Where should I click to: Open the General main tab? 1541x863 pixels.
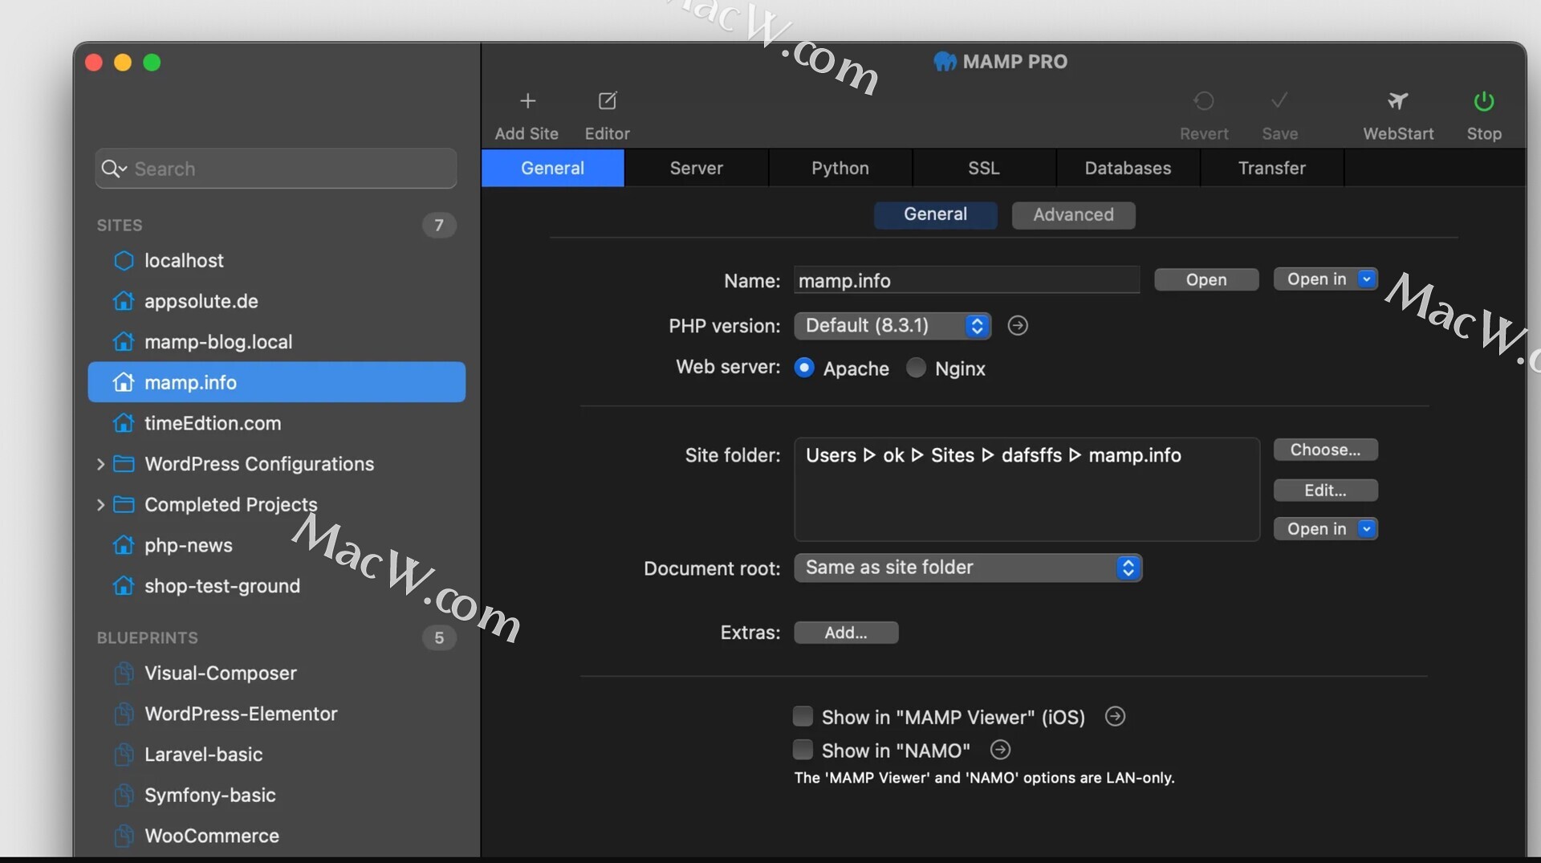tap(552, 168)
